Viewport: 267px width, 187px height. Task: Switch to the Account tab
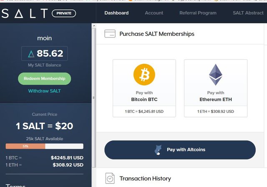tap(154, 13)
